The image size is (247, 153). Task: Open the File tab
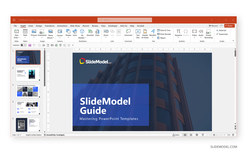coord(15,26)
